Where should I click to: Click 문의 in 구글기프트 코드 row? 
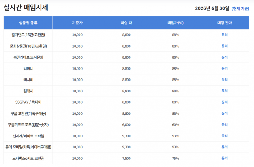point(224,124)
